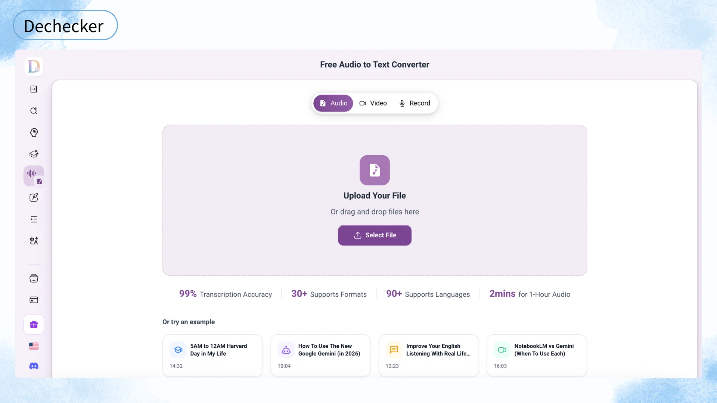Image resolution: width=717 pixels, height=403 pixels.
Task: Click the purple gift rewards icon
Action: (x=34, y=324)
